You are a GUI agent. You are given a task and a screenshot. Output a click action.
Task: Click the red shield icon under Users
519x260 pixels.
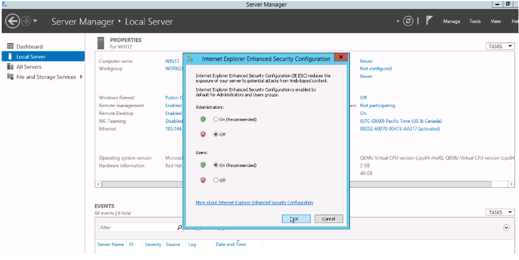click(203, 180)
